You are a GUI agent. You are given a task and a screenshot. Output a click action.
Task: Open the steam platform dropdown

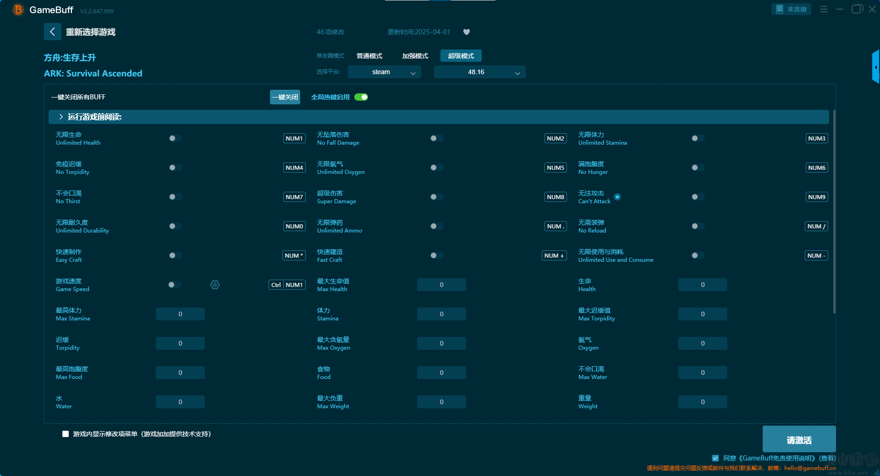click(x=384, y=72)
